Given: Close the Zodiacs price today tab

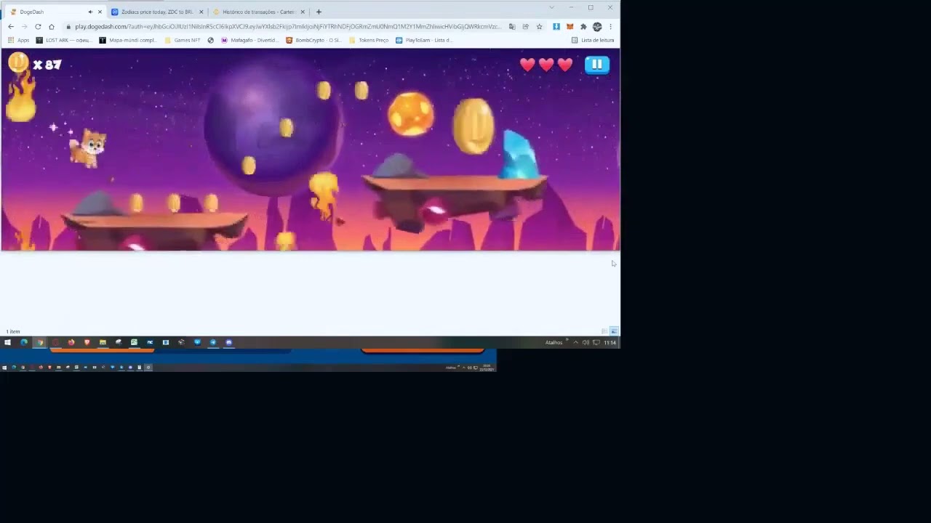Looking at the screenshot, I should click(x=201, y=12).
